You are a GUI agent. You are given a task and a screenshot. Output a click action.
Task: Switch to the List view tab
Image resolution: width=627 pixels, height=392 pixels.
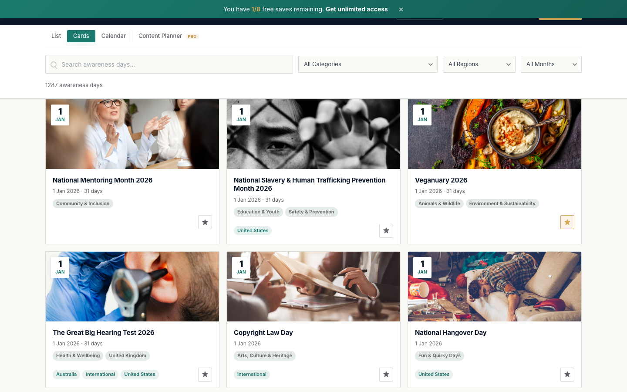point(56,36)
